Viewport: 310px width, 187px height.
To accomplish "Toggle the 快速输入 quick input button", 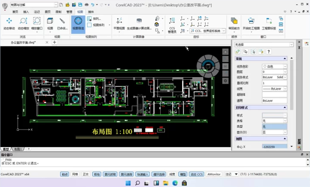I will (143, 174).
